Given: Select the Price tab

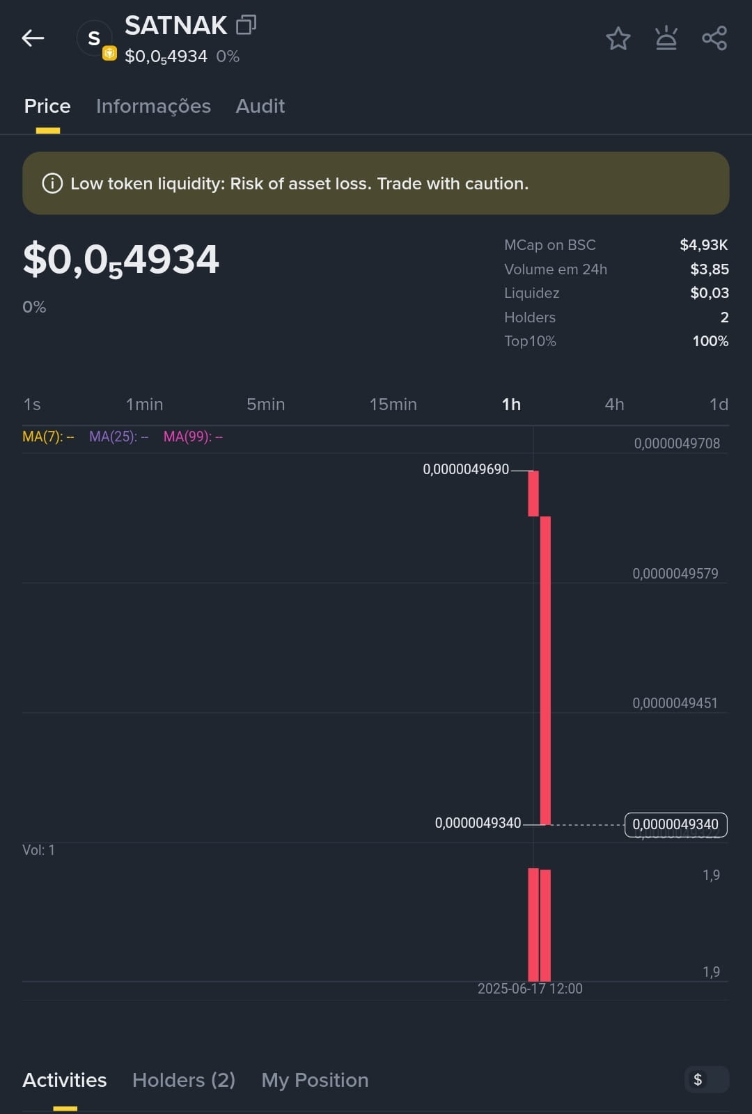Looking at the screenshot, I should (47, 106).
